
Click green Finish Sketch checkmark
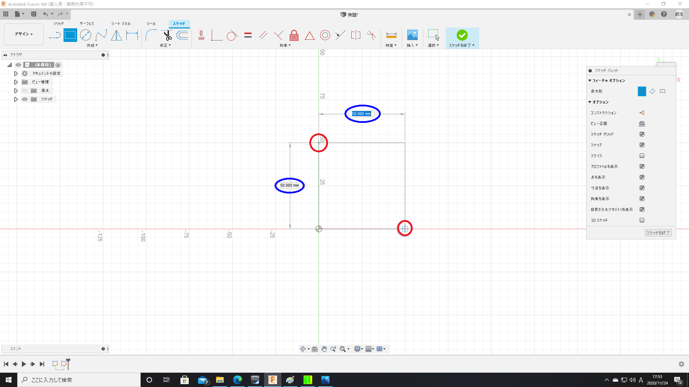click(x=462, y=35)
